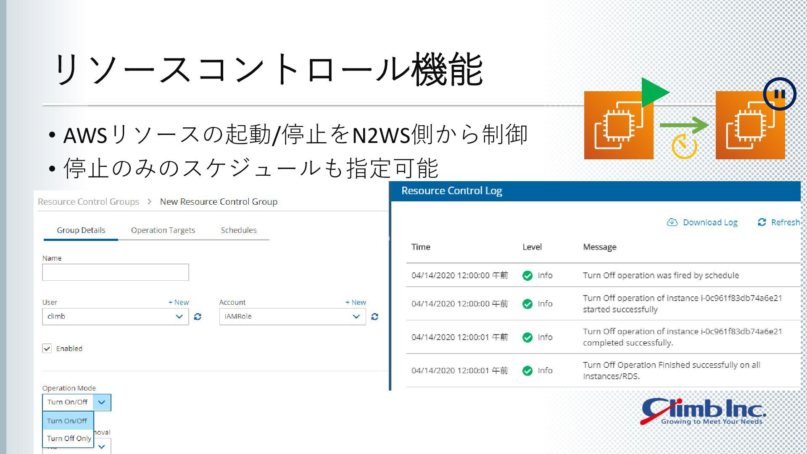The image size is (807, 454).
Task: Choose the Turn Off Only option
Action: tap(68, 438)
